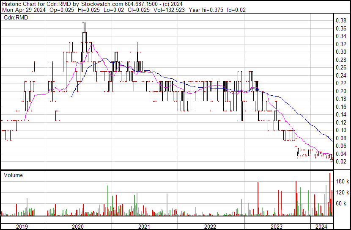Select the 2021 year label on the time axis
This screenshot has width=351, height=230.
(144, 227)
